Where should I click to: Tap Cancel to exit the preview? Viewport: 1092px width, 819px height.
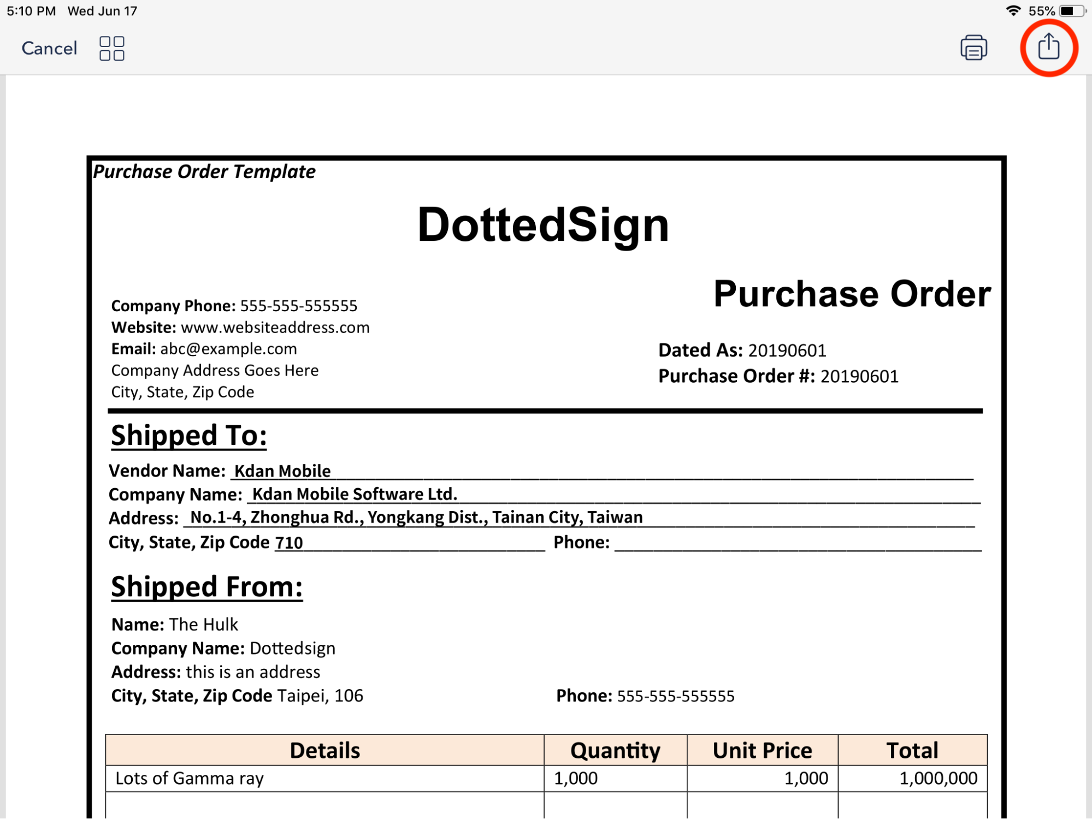(x=49, y=48)
